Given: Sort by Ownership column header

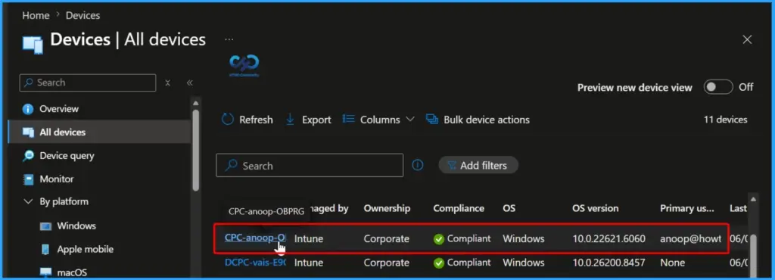Looking at the screenshot, I should pos(387,208).
